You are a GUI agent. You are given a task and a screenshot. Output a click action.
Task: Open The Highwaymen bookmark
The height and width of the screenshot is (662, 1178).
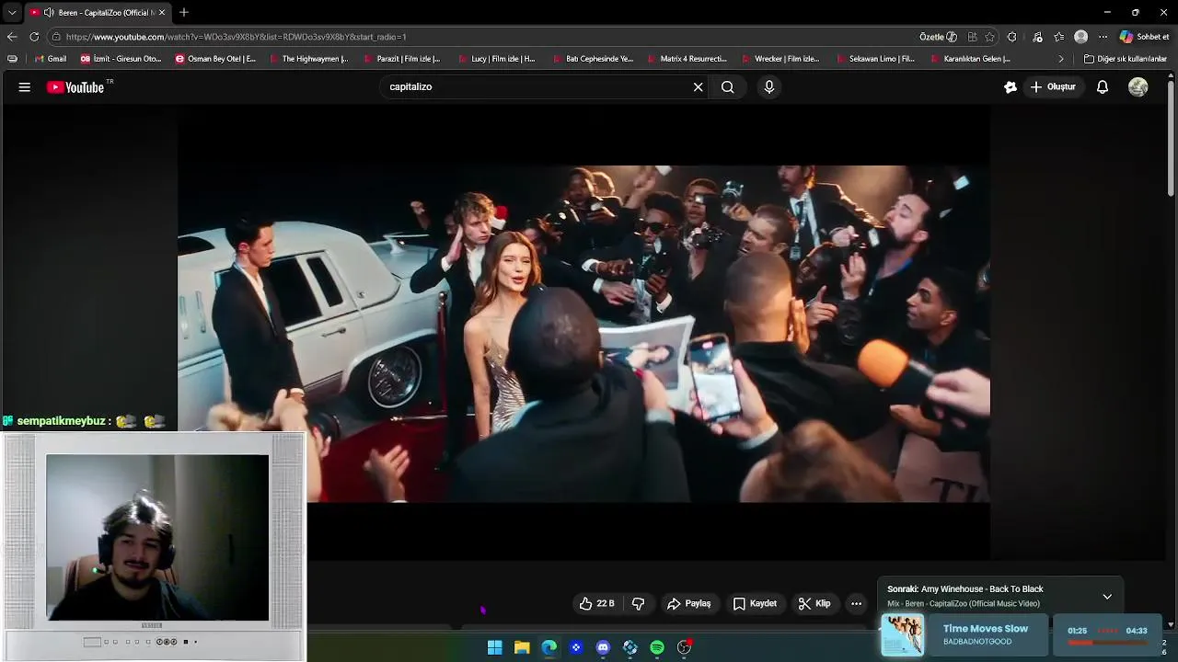click(309, 59)
